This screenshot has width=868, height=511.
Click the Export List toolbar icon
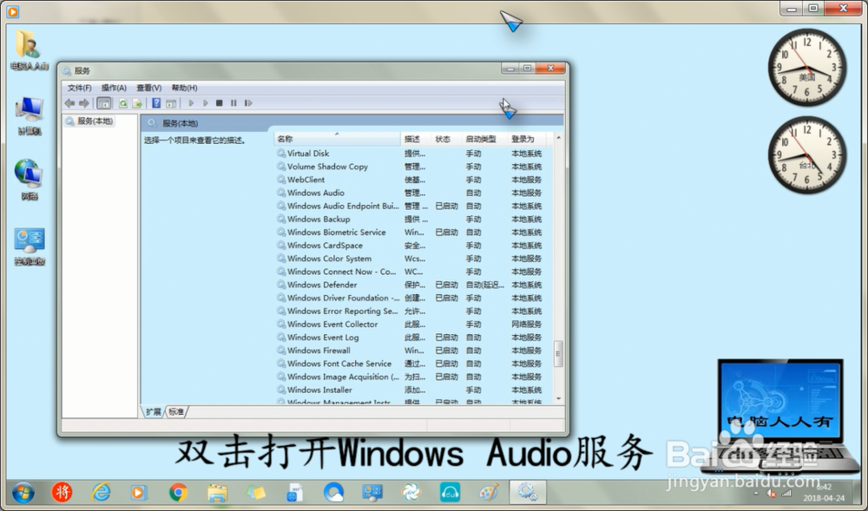[x=137, y=103]
